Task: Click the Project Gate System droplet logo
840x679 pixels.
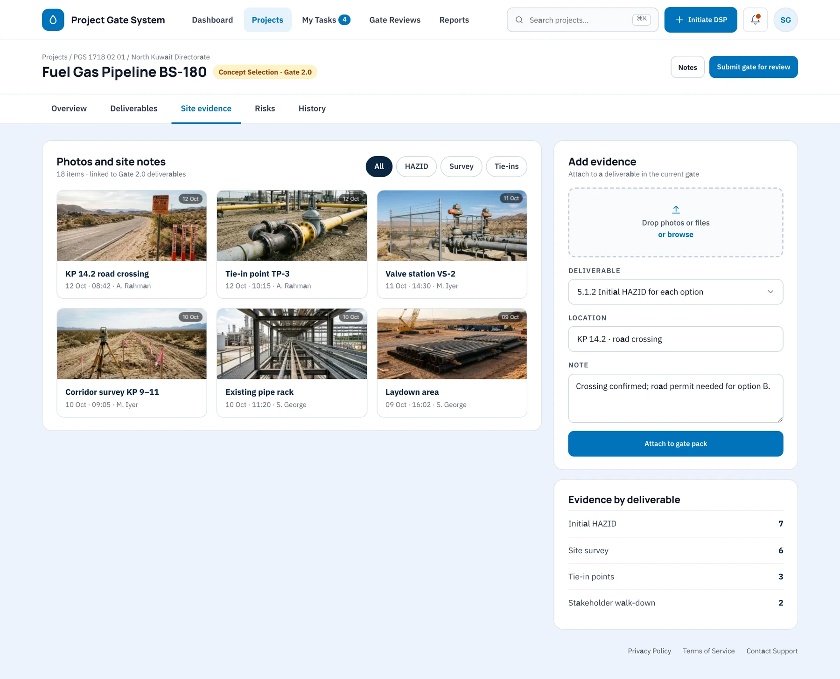Action: (x=53, y=20)
